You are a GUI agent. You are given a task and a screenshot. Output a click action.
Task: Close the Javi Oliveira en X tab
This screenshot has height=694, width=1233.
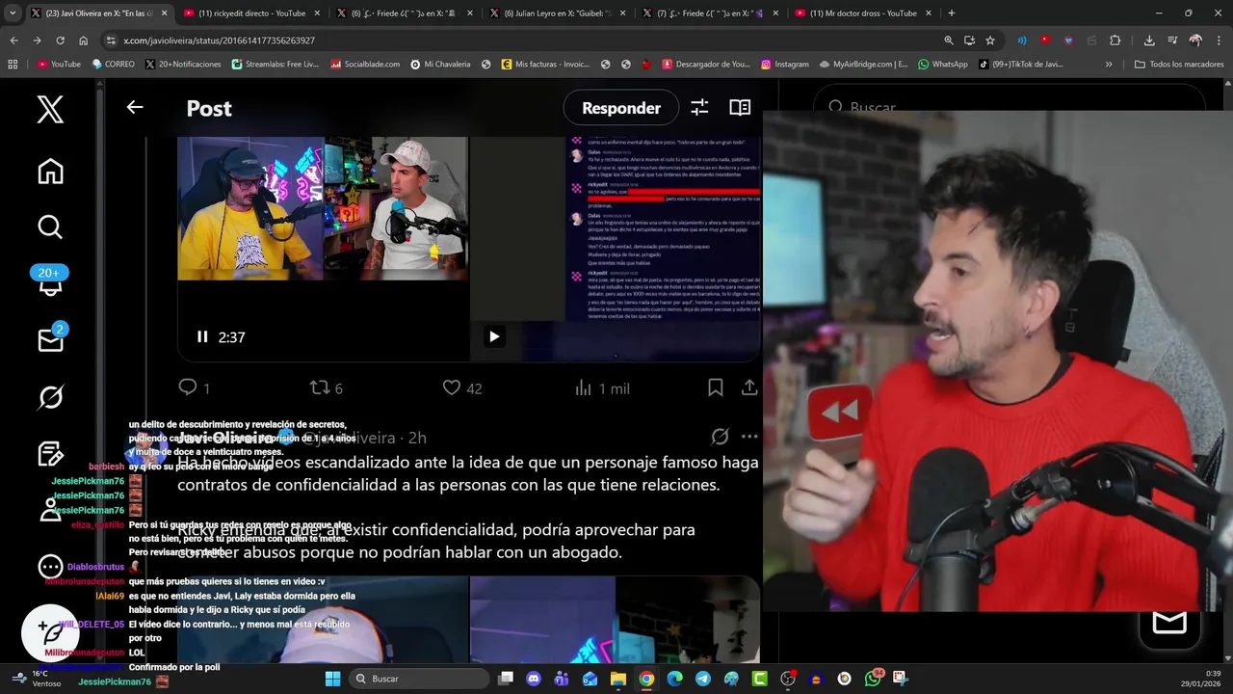[x=164, y=13]
